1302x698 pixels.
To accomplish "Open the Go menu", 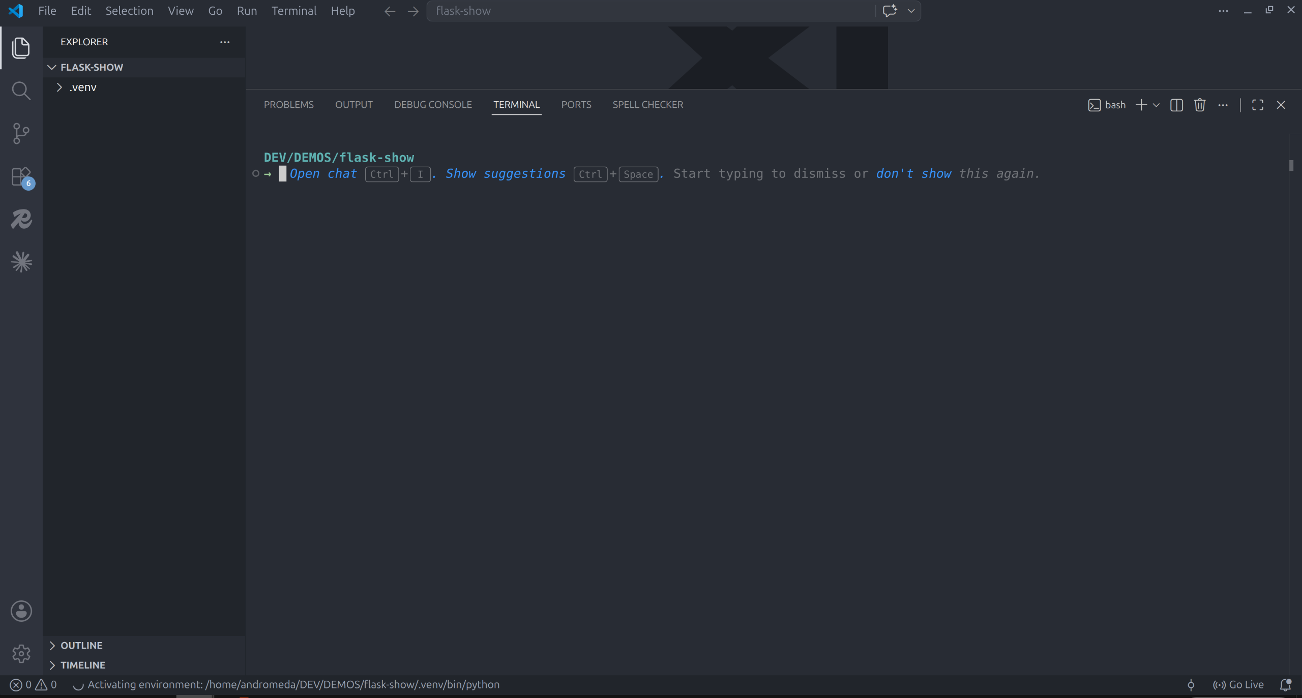I will (x=215, y=11).
